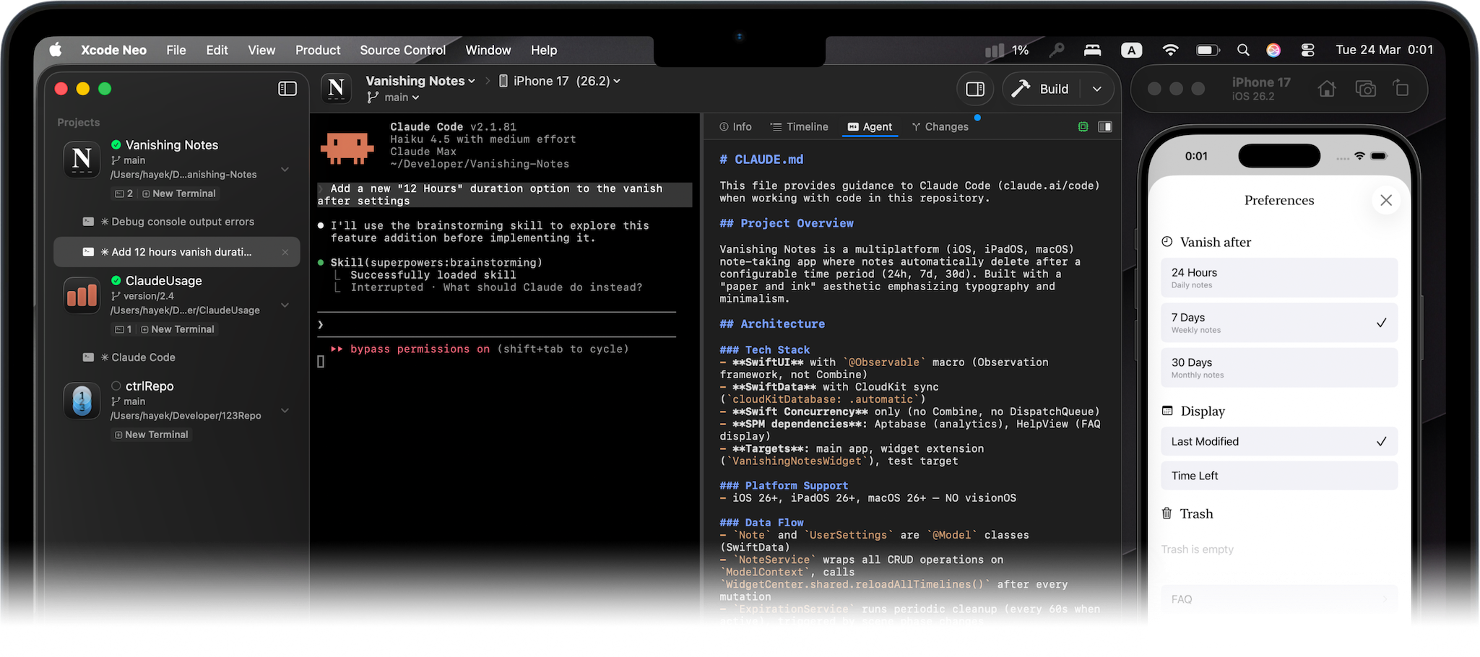The width and height of the screenshot is (1480, 657).
Task: Toggle the editor sidebar icon above the terminal
Action: [975, 88]
